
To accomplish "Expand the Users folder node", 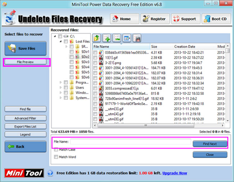I will coord(60,87).
